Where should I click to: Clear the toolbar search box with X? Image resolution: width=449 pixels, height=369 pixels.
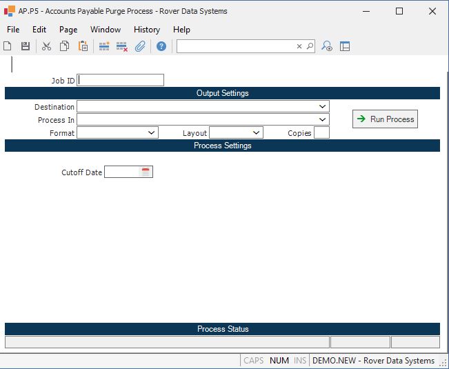coord(299,46)
